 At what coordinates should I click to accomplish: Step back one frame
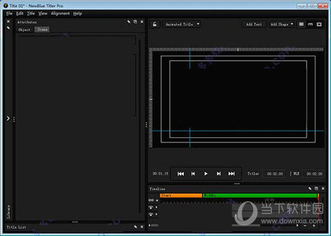pyautogui.click(x=193, y=174)
